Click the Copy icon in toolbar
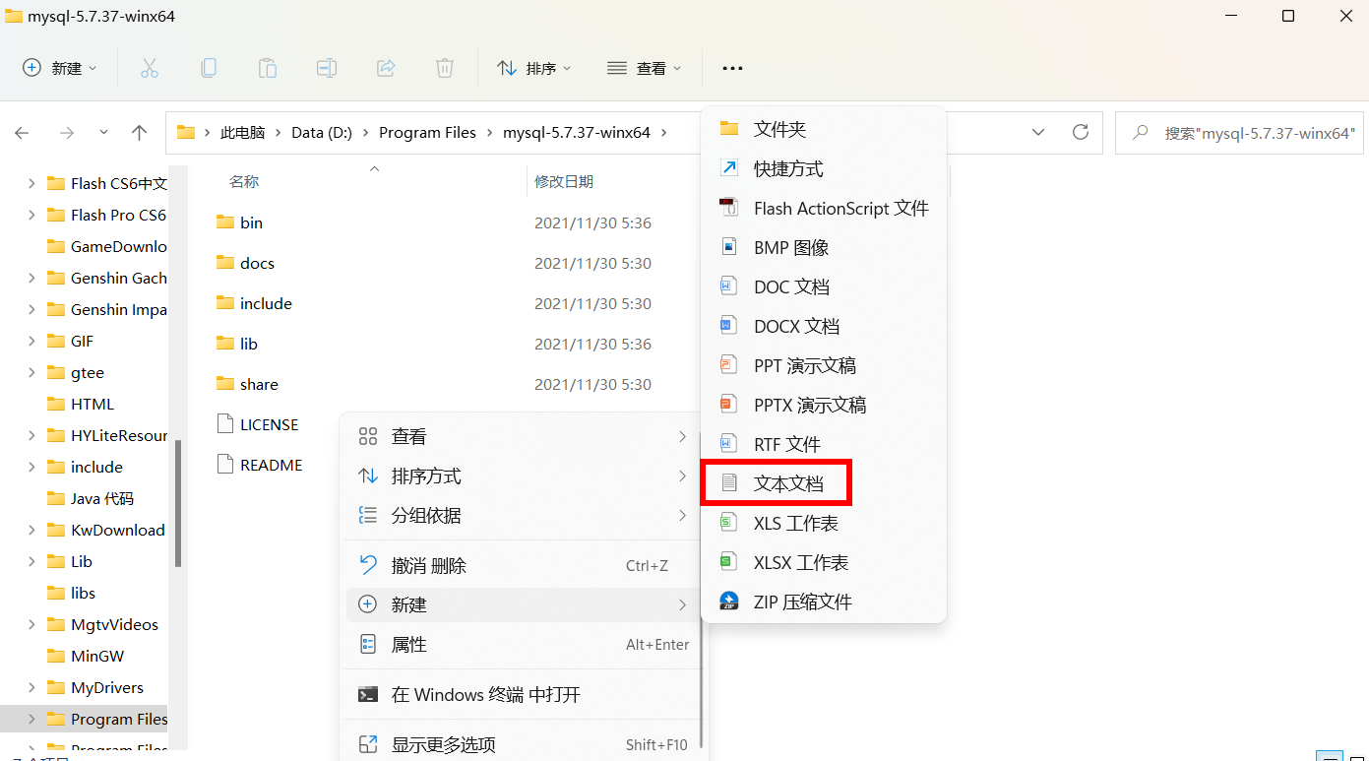Image resolution: width=1369 pixels, height=761 pixels. tap(209, 68)
